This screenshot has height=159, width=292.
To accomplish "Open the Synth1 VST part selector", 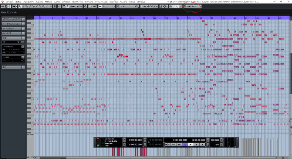I will (76, 6).
